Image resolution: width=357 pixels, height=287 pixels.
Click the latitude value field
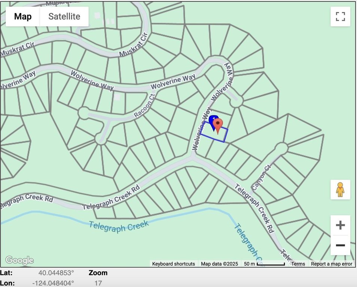(56, 273)
